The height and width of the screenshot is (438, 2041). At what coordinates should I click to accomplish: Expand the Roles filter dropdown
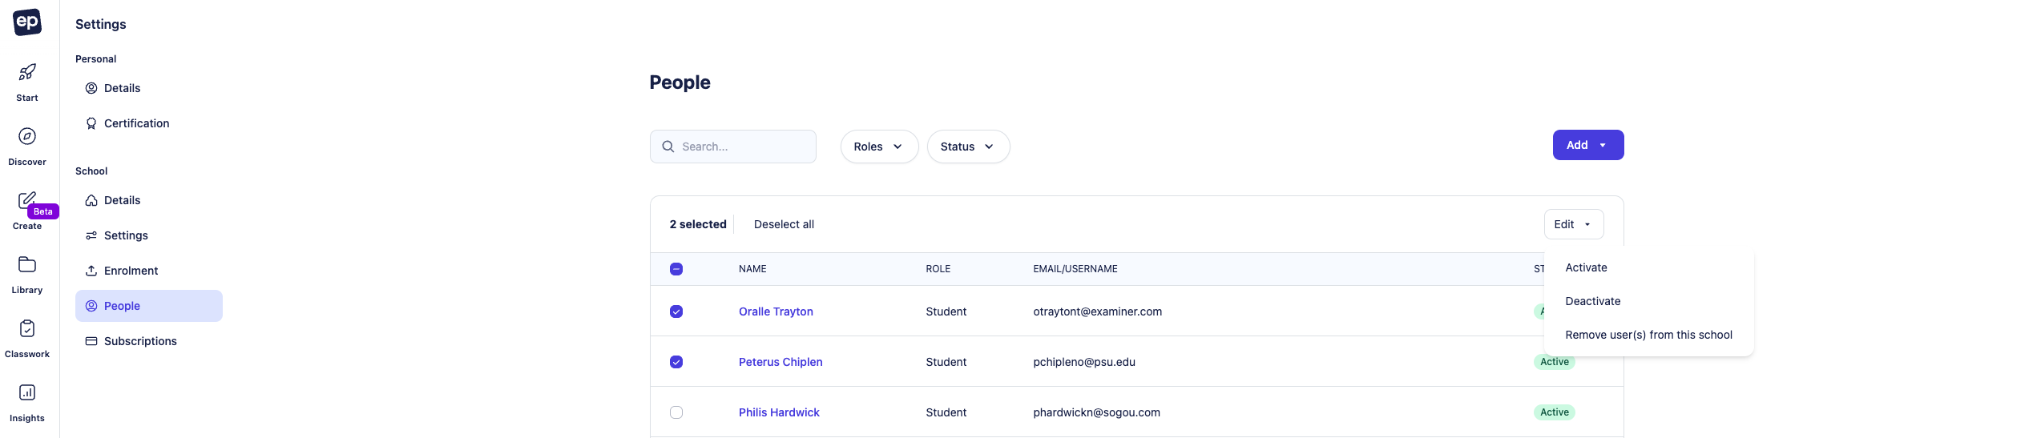coord(878,147)
